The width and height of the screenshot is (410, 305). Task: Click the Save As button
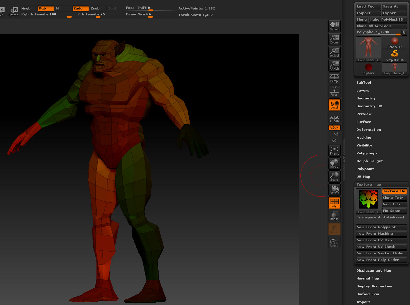(395, 7)
